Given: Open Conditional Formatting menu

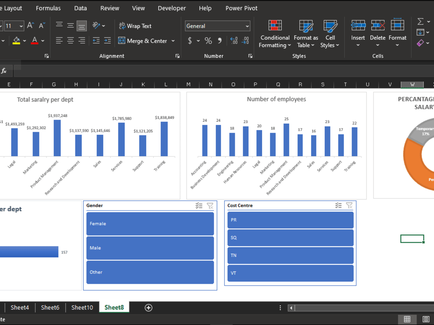Looking at the screenshot, I should [x=275, y=34].
